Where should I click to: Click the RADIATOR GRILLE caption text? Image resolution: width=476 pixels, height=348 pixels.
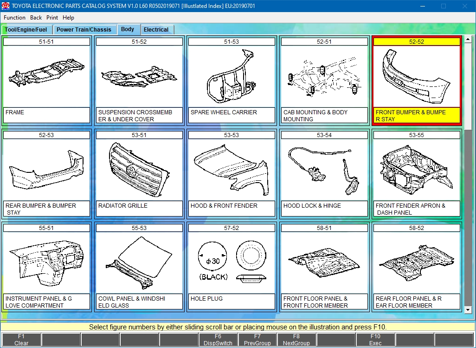pyautogui.click(x=122, y=206)
